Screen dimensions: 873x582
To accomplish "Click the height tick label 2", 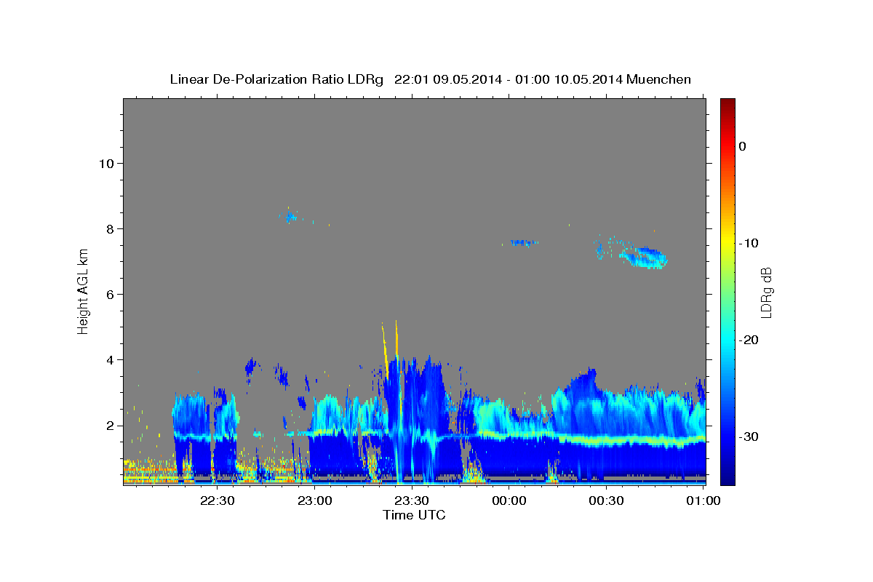I will [x=109, y=425].
